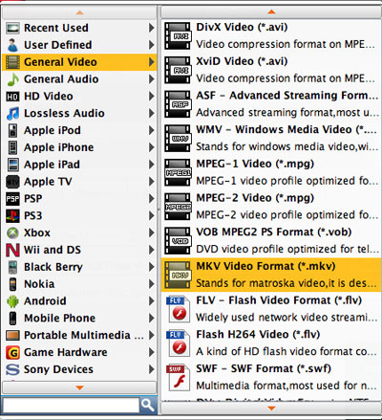Click the Apple iPod device icon

pos(12,130)
